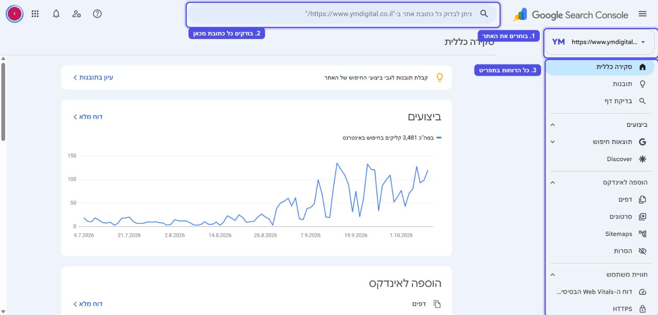Open the notifications bell
The height and width of the screenshot is (315, 658).
(56, 14)
